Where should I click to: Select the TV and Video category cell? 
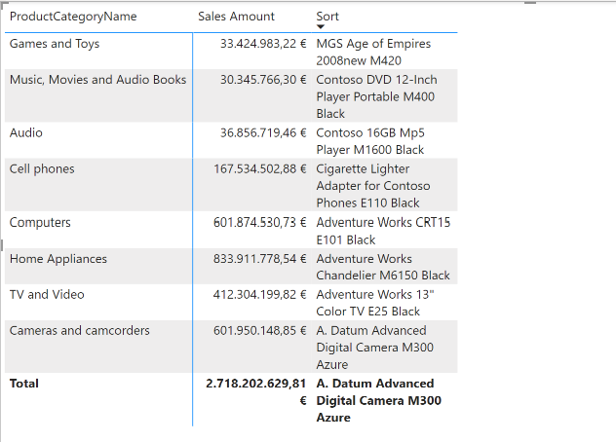[x=47, y=294]
